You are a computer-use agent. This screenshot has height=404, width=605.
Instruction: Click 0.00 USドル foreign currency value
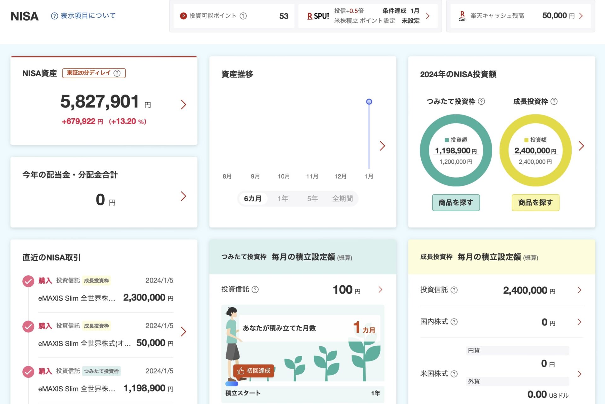click(x=548, y=395)
